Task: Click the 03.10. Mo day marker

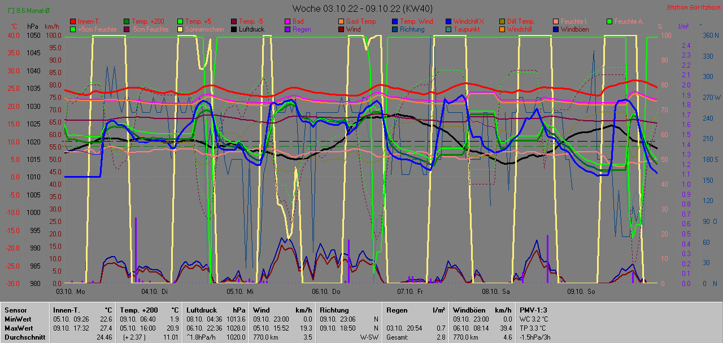Action: (71, 291)
